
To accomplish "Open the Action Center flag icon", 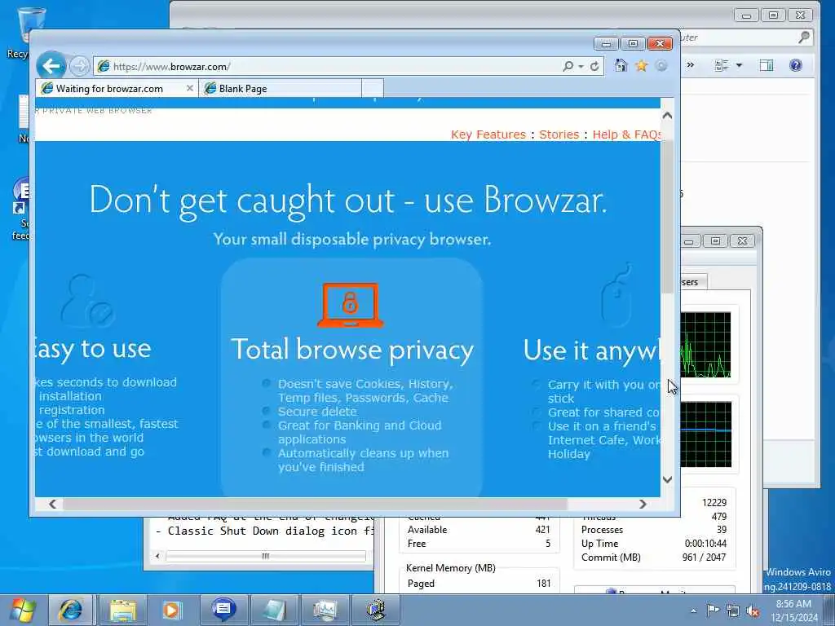I will tap(713, 611).
